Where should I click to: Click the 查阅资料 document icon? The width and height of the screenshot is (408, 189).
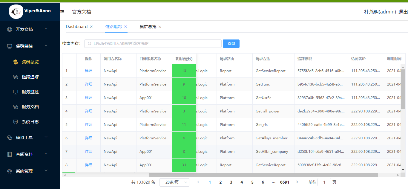coord(10,154)
